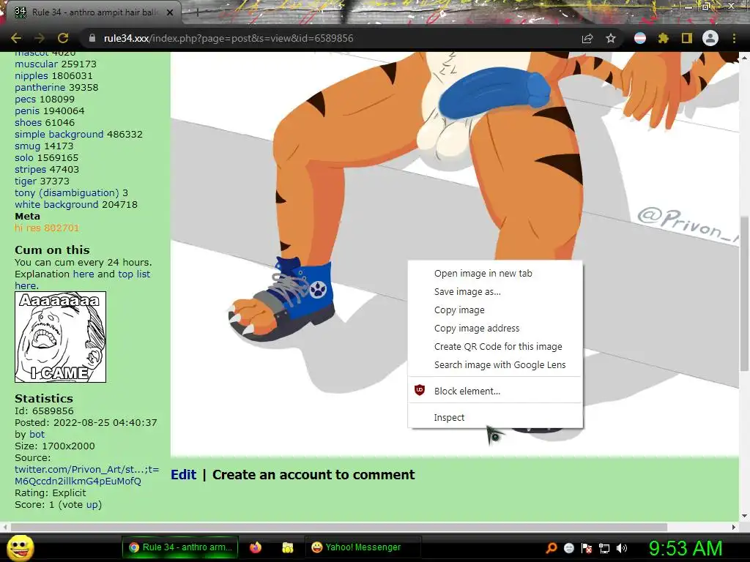Viewport: 750px width, 562px height.
Task: Open the Extensions puzzle-piece menu
Action: click(663, 38)
